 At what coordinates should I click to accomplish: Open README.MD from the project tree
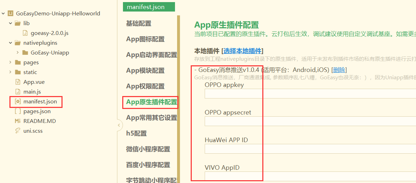coord(39,121)
